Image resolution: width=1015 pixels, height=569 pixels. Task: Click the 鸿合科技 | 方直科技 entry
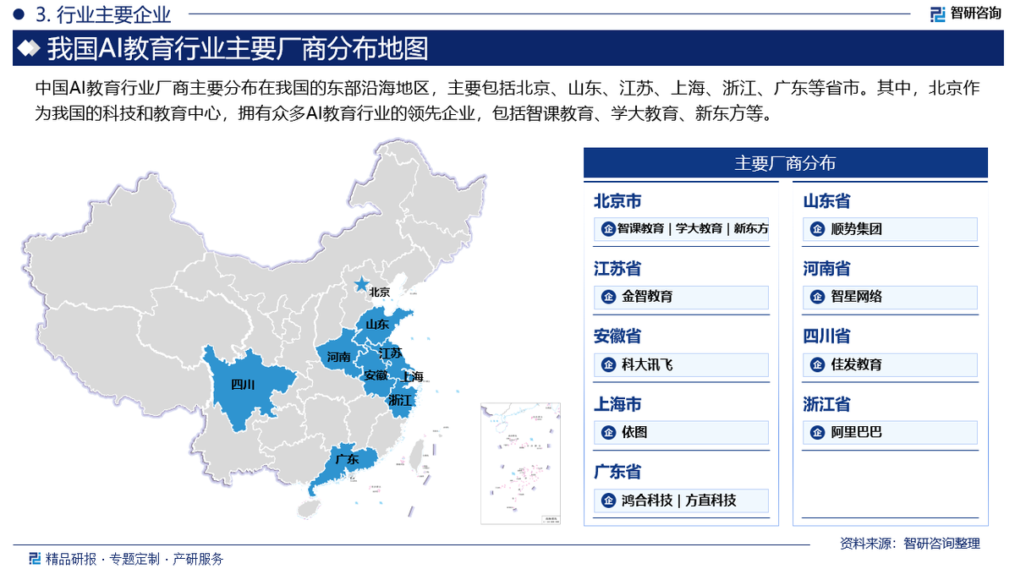click(682, 500)
